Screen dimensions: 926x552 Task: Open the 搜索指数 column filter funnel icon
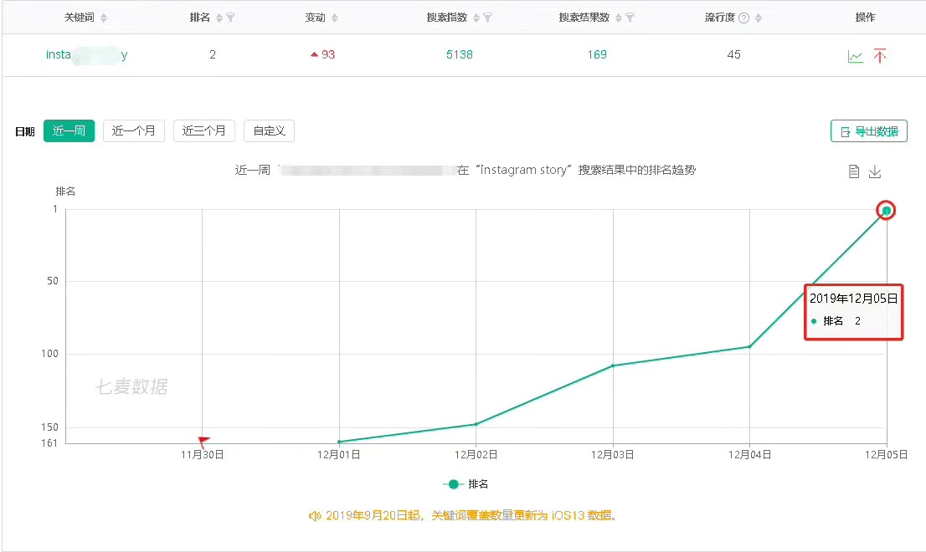(x=487, y=18)
